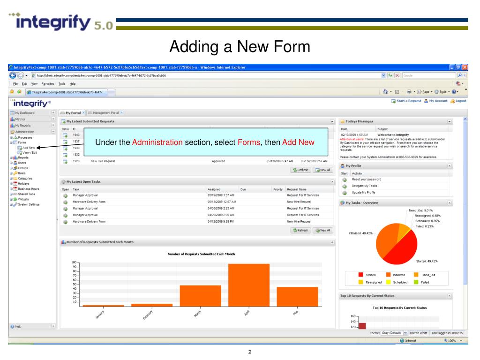Click the Google search input field
This screenshot has width=480, height=360.
(x=428, y=75)
